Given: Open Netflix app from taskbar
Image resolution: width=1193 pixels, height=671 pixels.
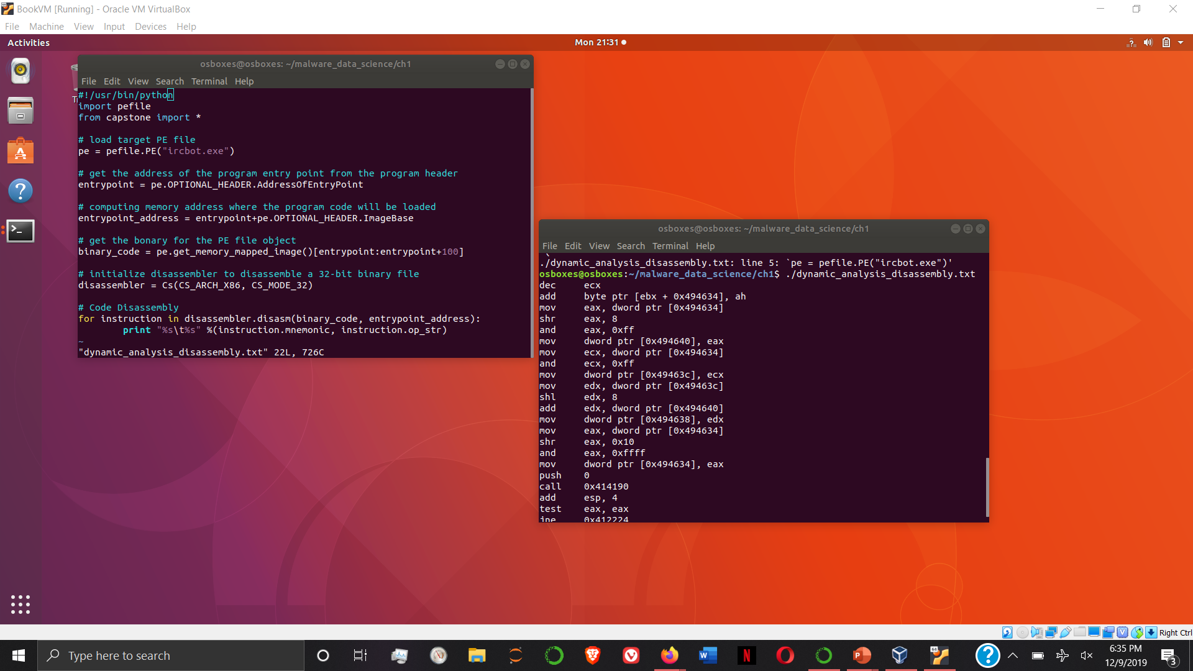Looking at the screenshot, I should click(747, 655).
